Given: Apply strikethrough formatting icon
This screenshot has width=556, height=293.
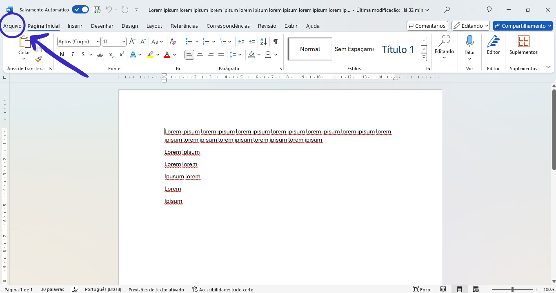Looking at the screenshot, I should [x=100, y=55].
